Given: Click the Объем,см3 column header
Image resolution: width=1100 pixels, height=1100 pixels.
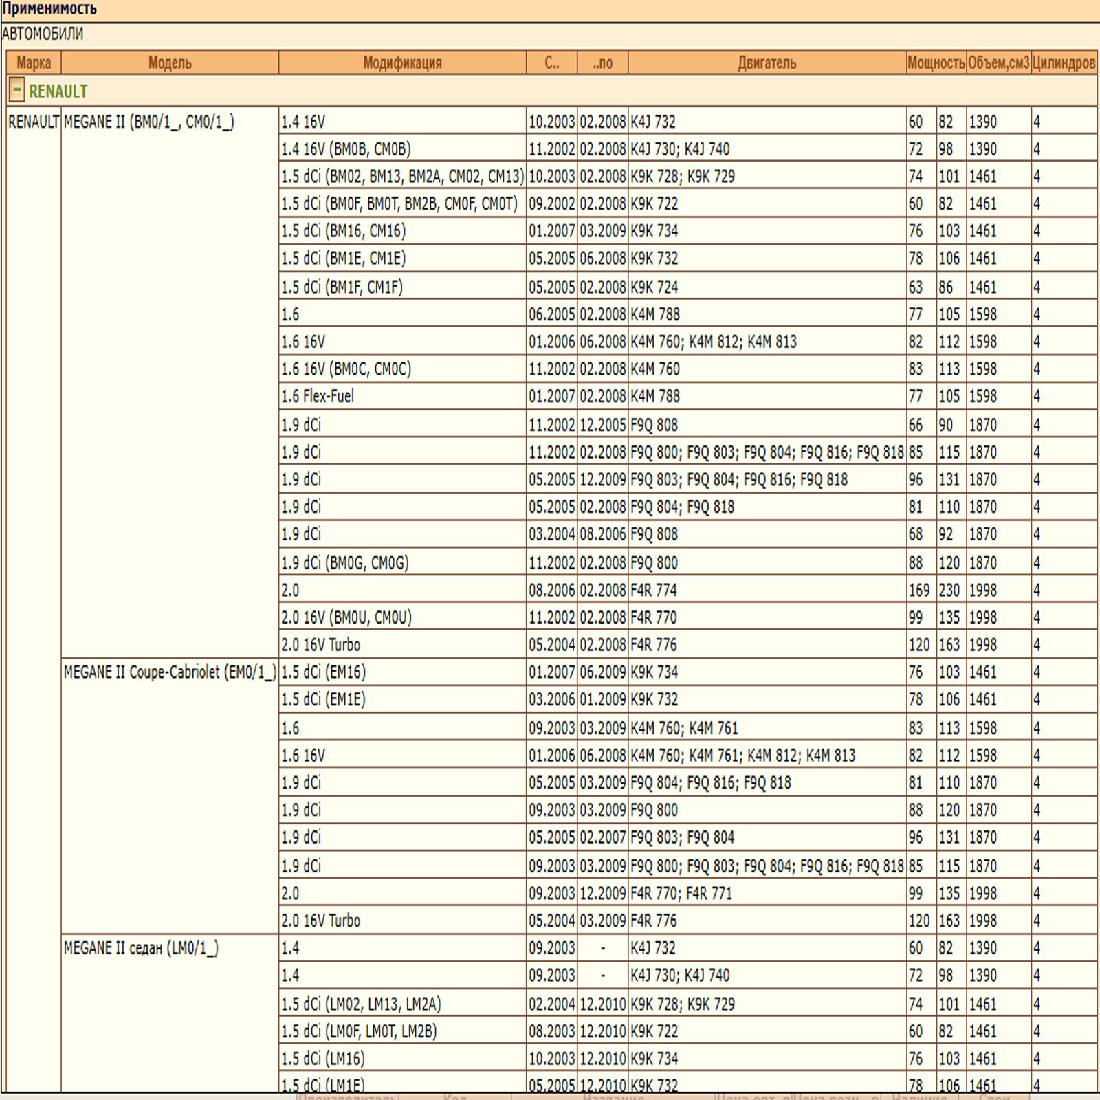Looking at the screenshot, I should coord(999,63).
